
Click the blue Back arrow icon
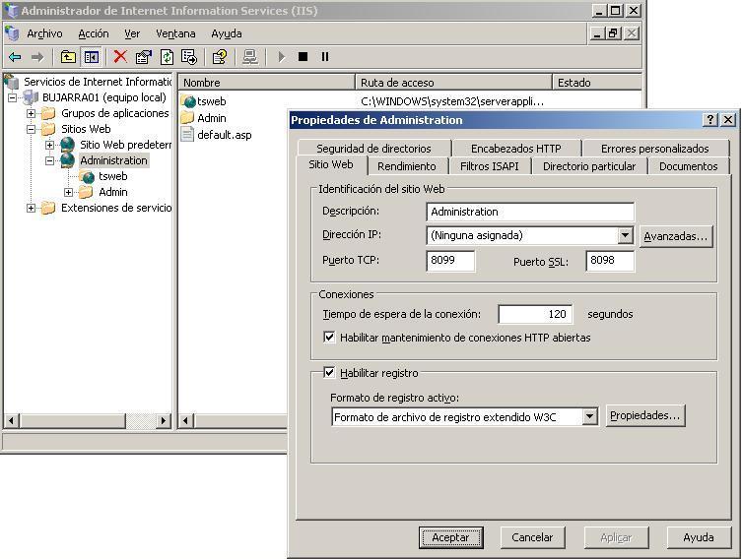coord(15,57)
